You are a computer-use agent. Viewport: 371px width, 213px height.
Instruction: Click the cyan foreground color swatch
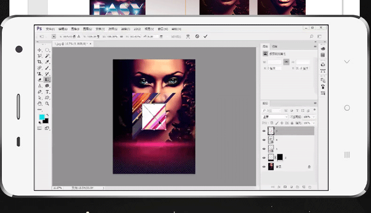click(42, 117)
